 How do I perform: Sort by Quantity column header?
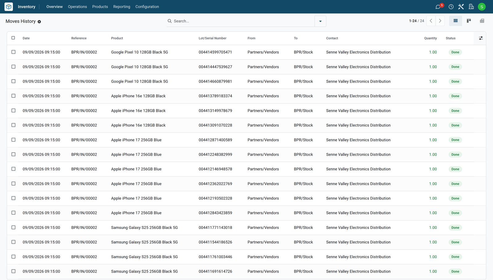[x=430, y=38]
